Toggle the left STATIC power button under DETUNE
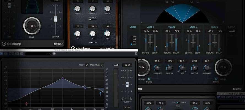The width and height of the screenshot is (245, 110). (149, 79)
